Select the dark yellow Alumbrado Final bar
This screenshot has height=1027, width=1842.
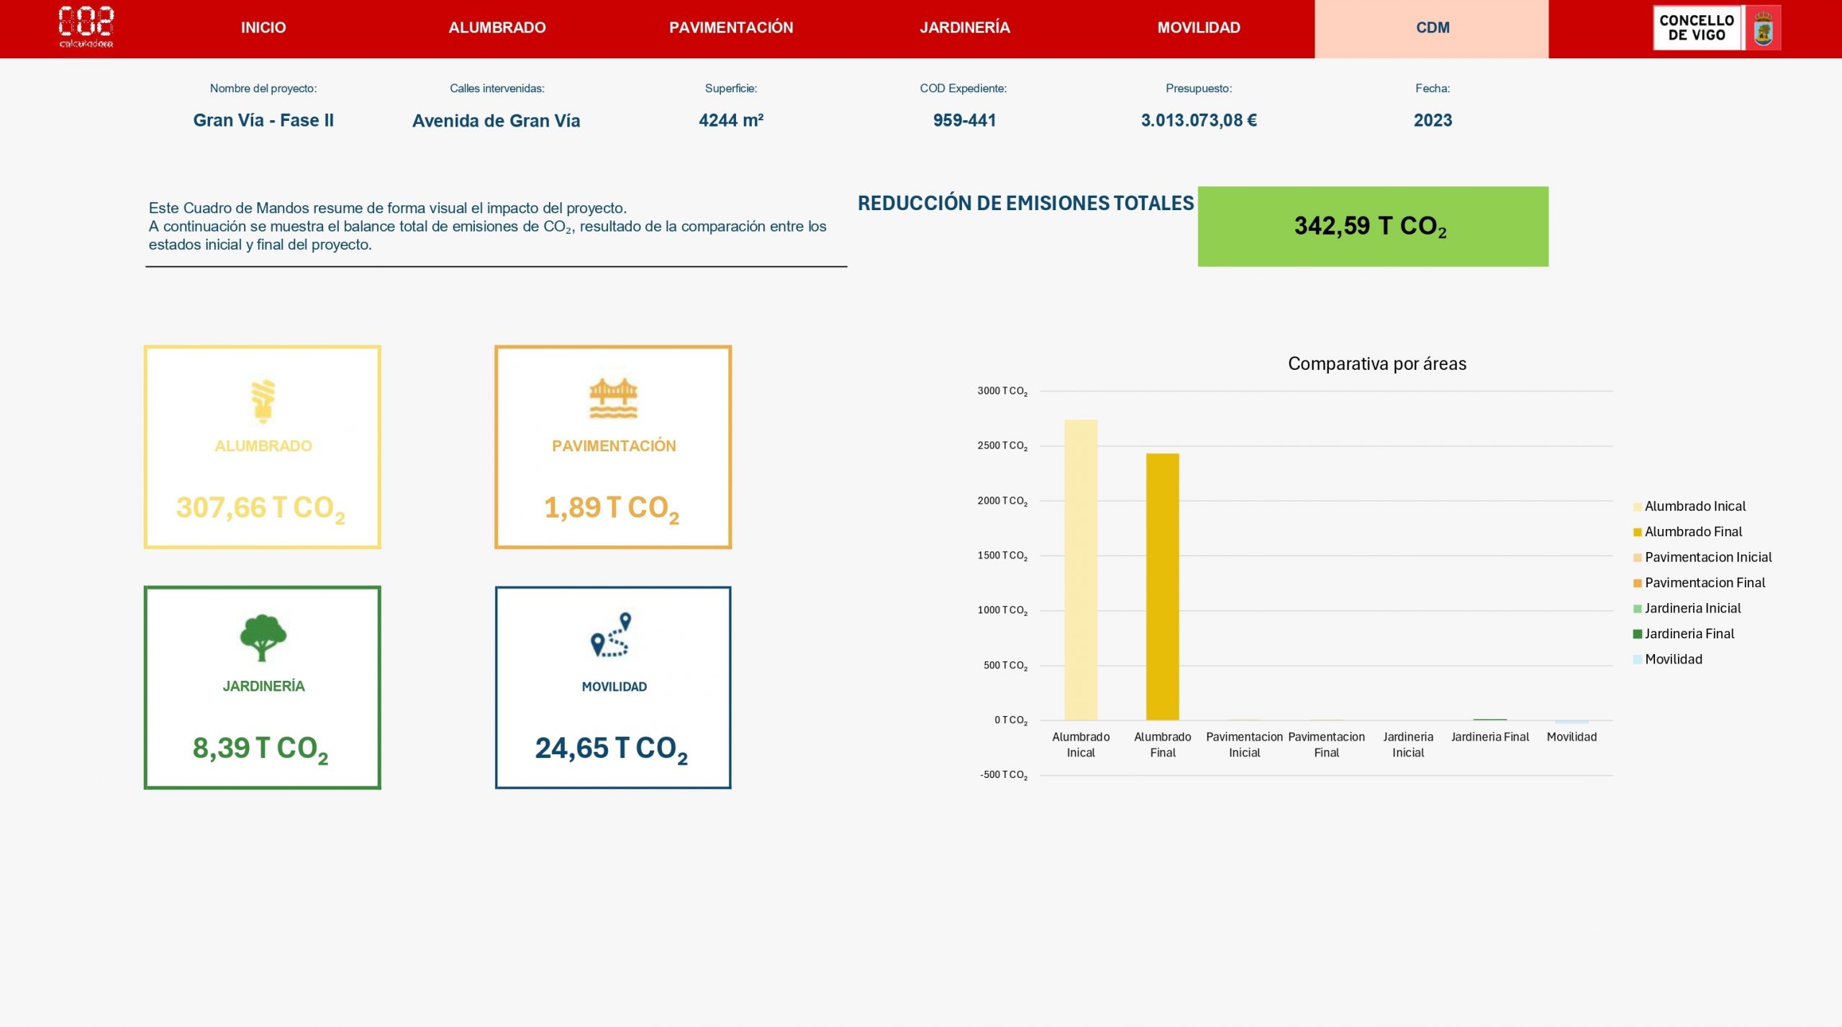[1162, 587]
